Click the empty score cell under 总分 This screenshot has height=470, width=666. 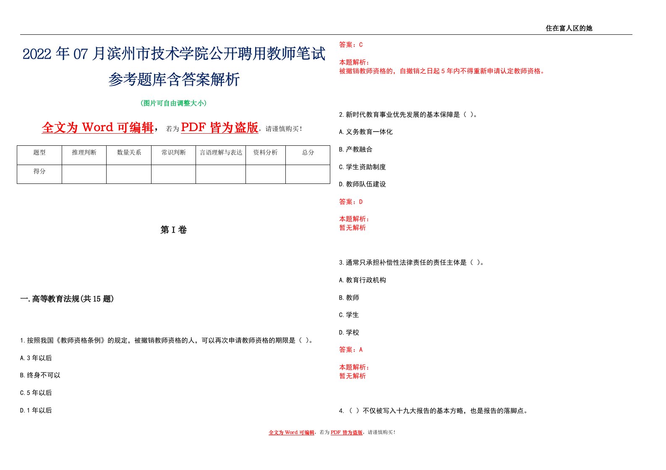point(308,174)
